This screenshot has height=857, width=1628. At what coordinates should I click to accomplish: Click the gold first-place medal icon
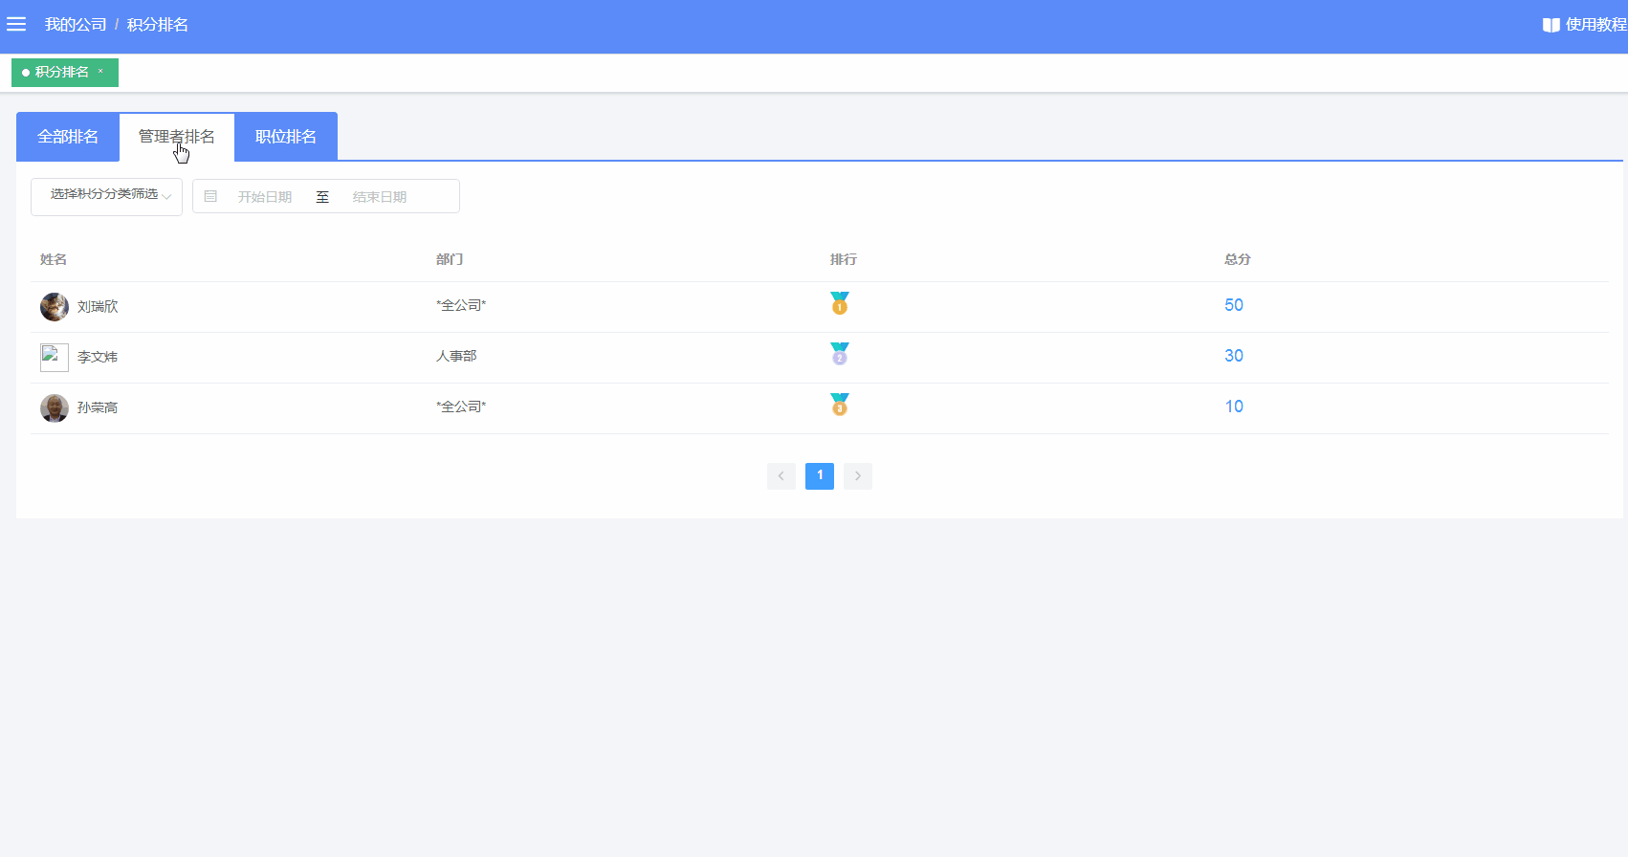(x=840, y=304)
